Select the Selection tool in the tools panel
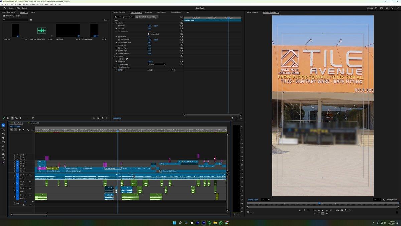 tap(3, 125)
